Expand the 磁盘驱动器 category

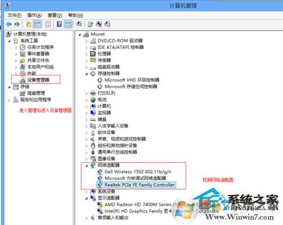point(87,67)
